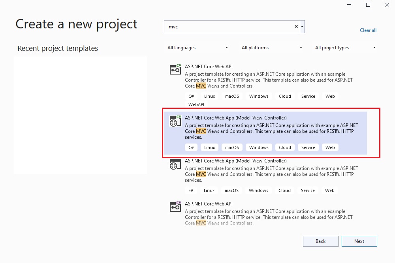
Task: Select the F# Model-View-Controller template title
Action: pyautogui.click(x=235, y=161)
